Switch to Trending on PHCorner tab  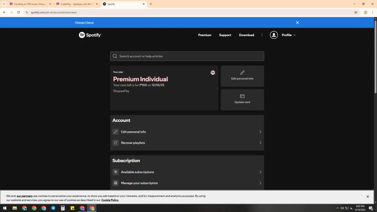pyautogui.click(x=30, y=4)
